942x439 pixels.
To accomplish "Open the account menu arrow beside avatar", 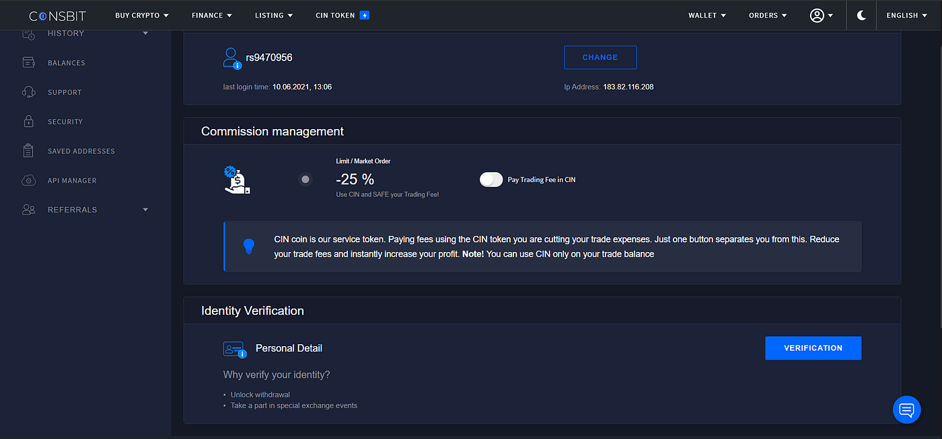I will pos(830,15).
